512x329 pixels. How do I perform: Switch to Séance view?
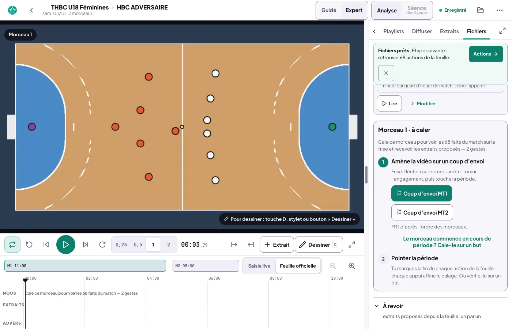pos(417,10)
